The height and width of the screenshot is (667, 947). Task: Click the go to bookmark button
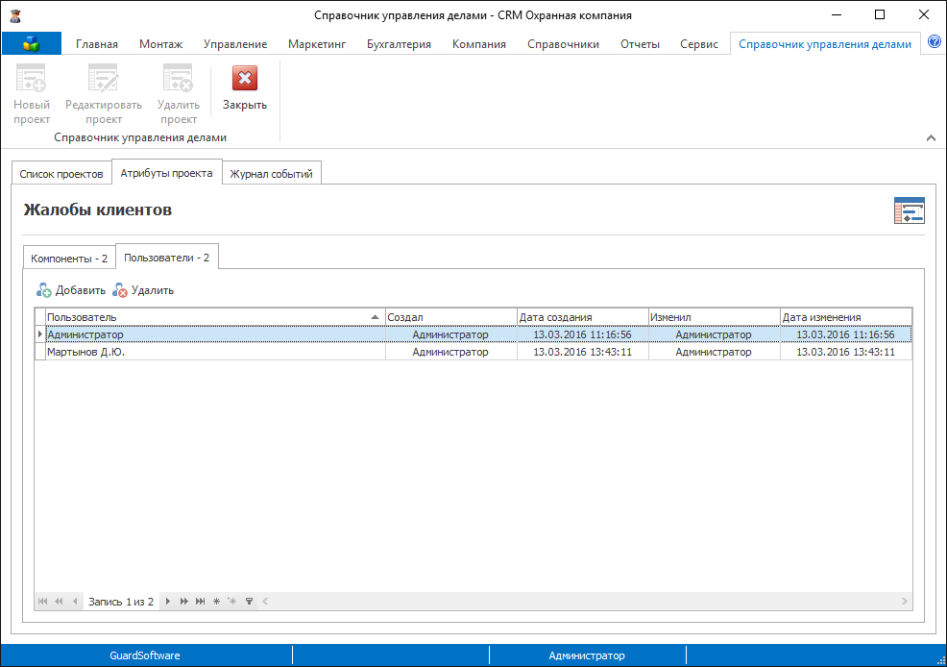click(x=232, y=601)
